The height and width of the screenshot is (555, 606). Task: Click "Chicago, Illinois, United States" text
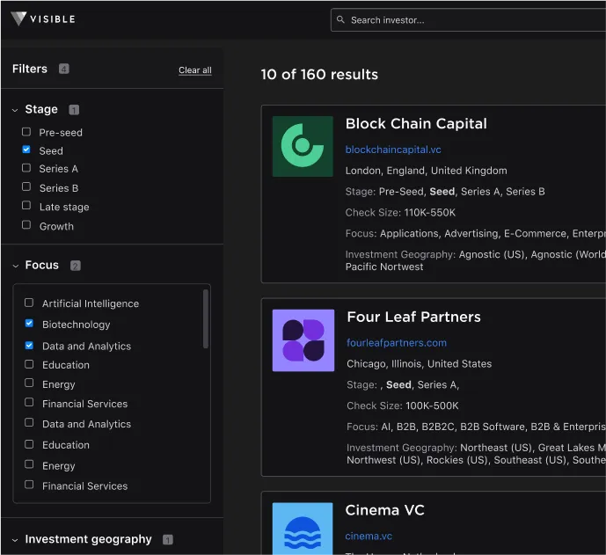click(420, 363)
